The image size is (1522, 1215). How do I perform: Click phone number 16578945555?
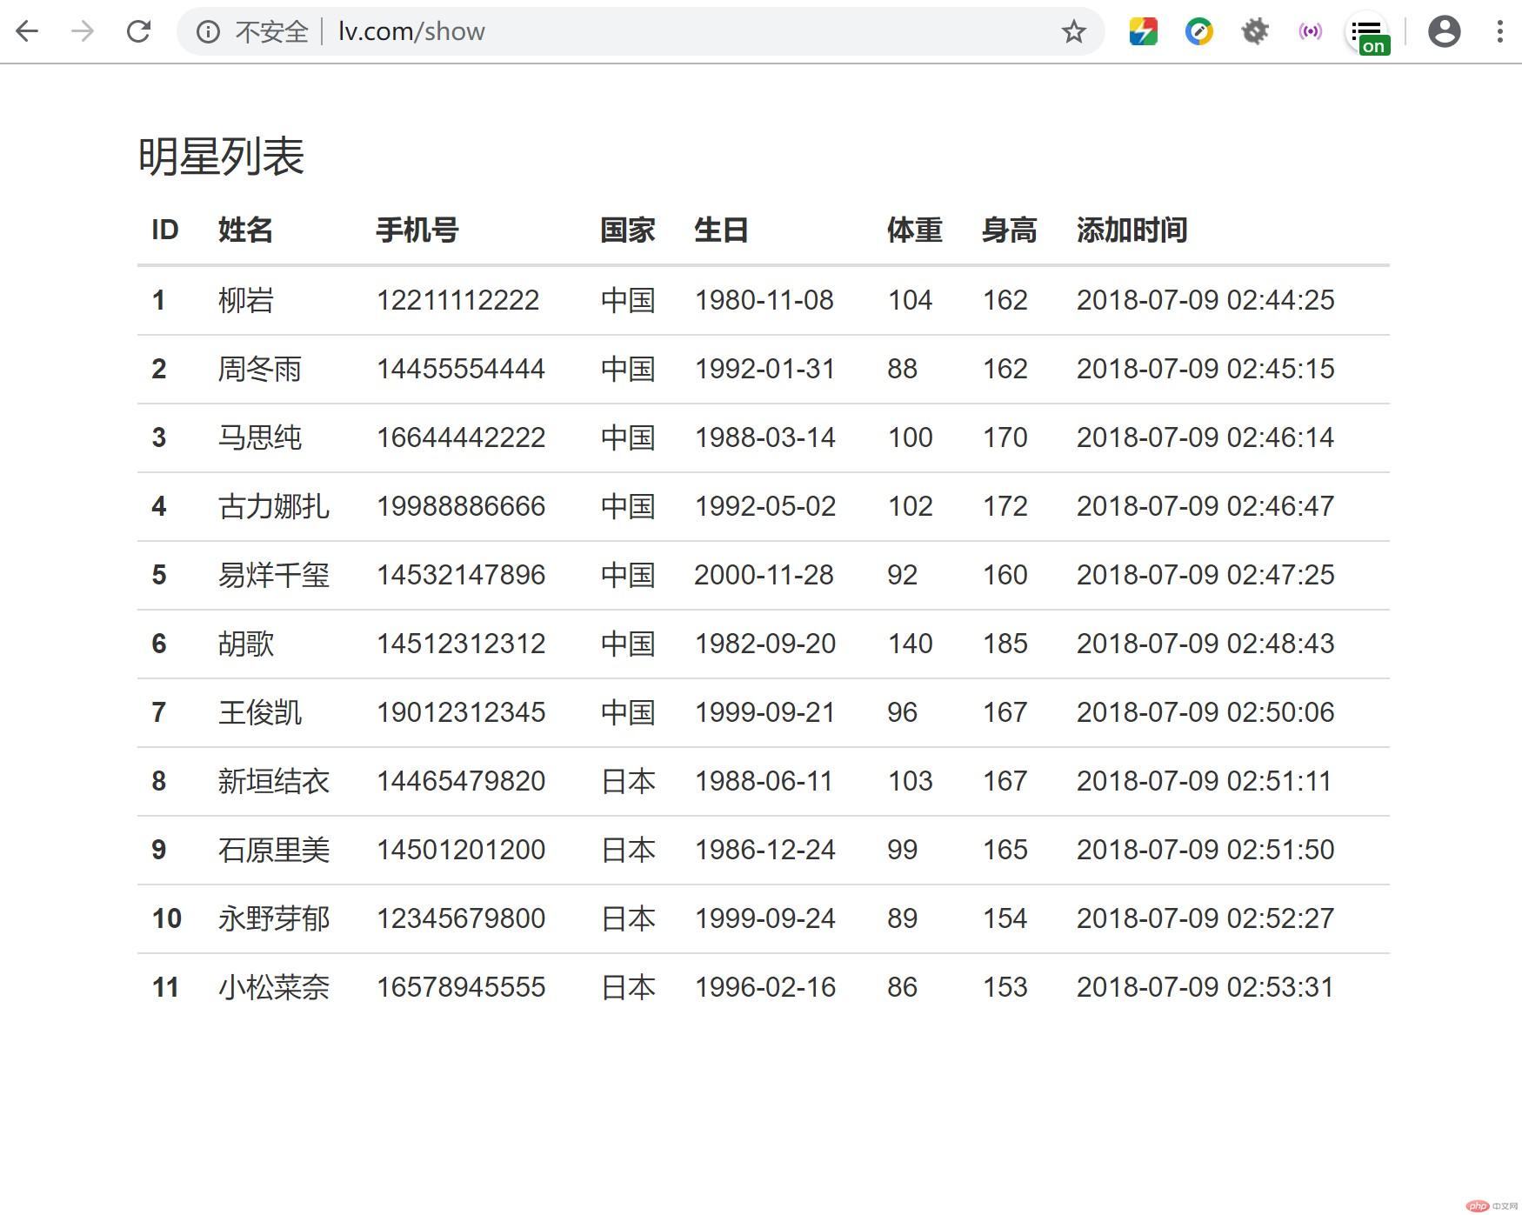coord(460,987)
